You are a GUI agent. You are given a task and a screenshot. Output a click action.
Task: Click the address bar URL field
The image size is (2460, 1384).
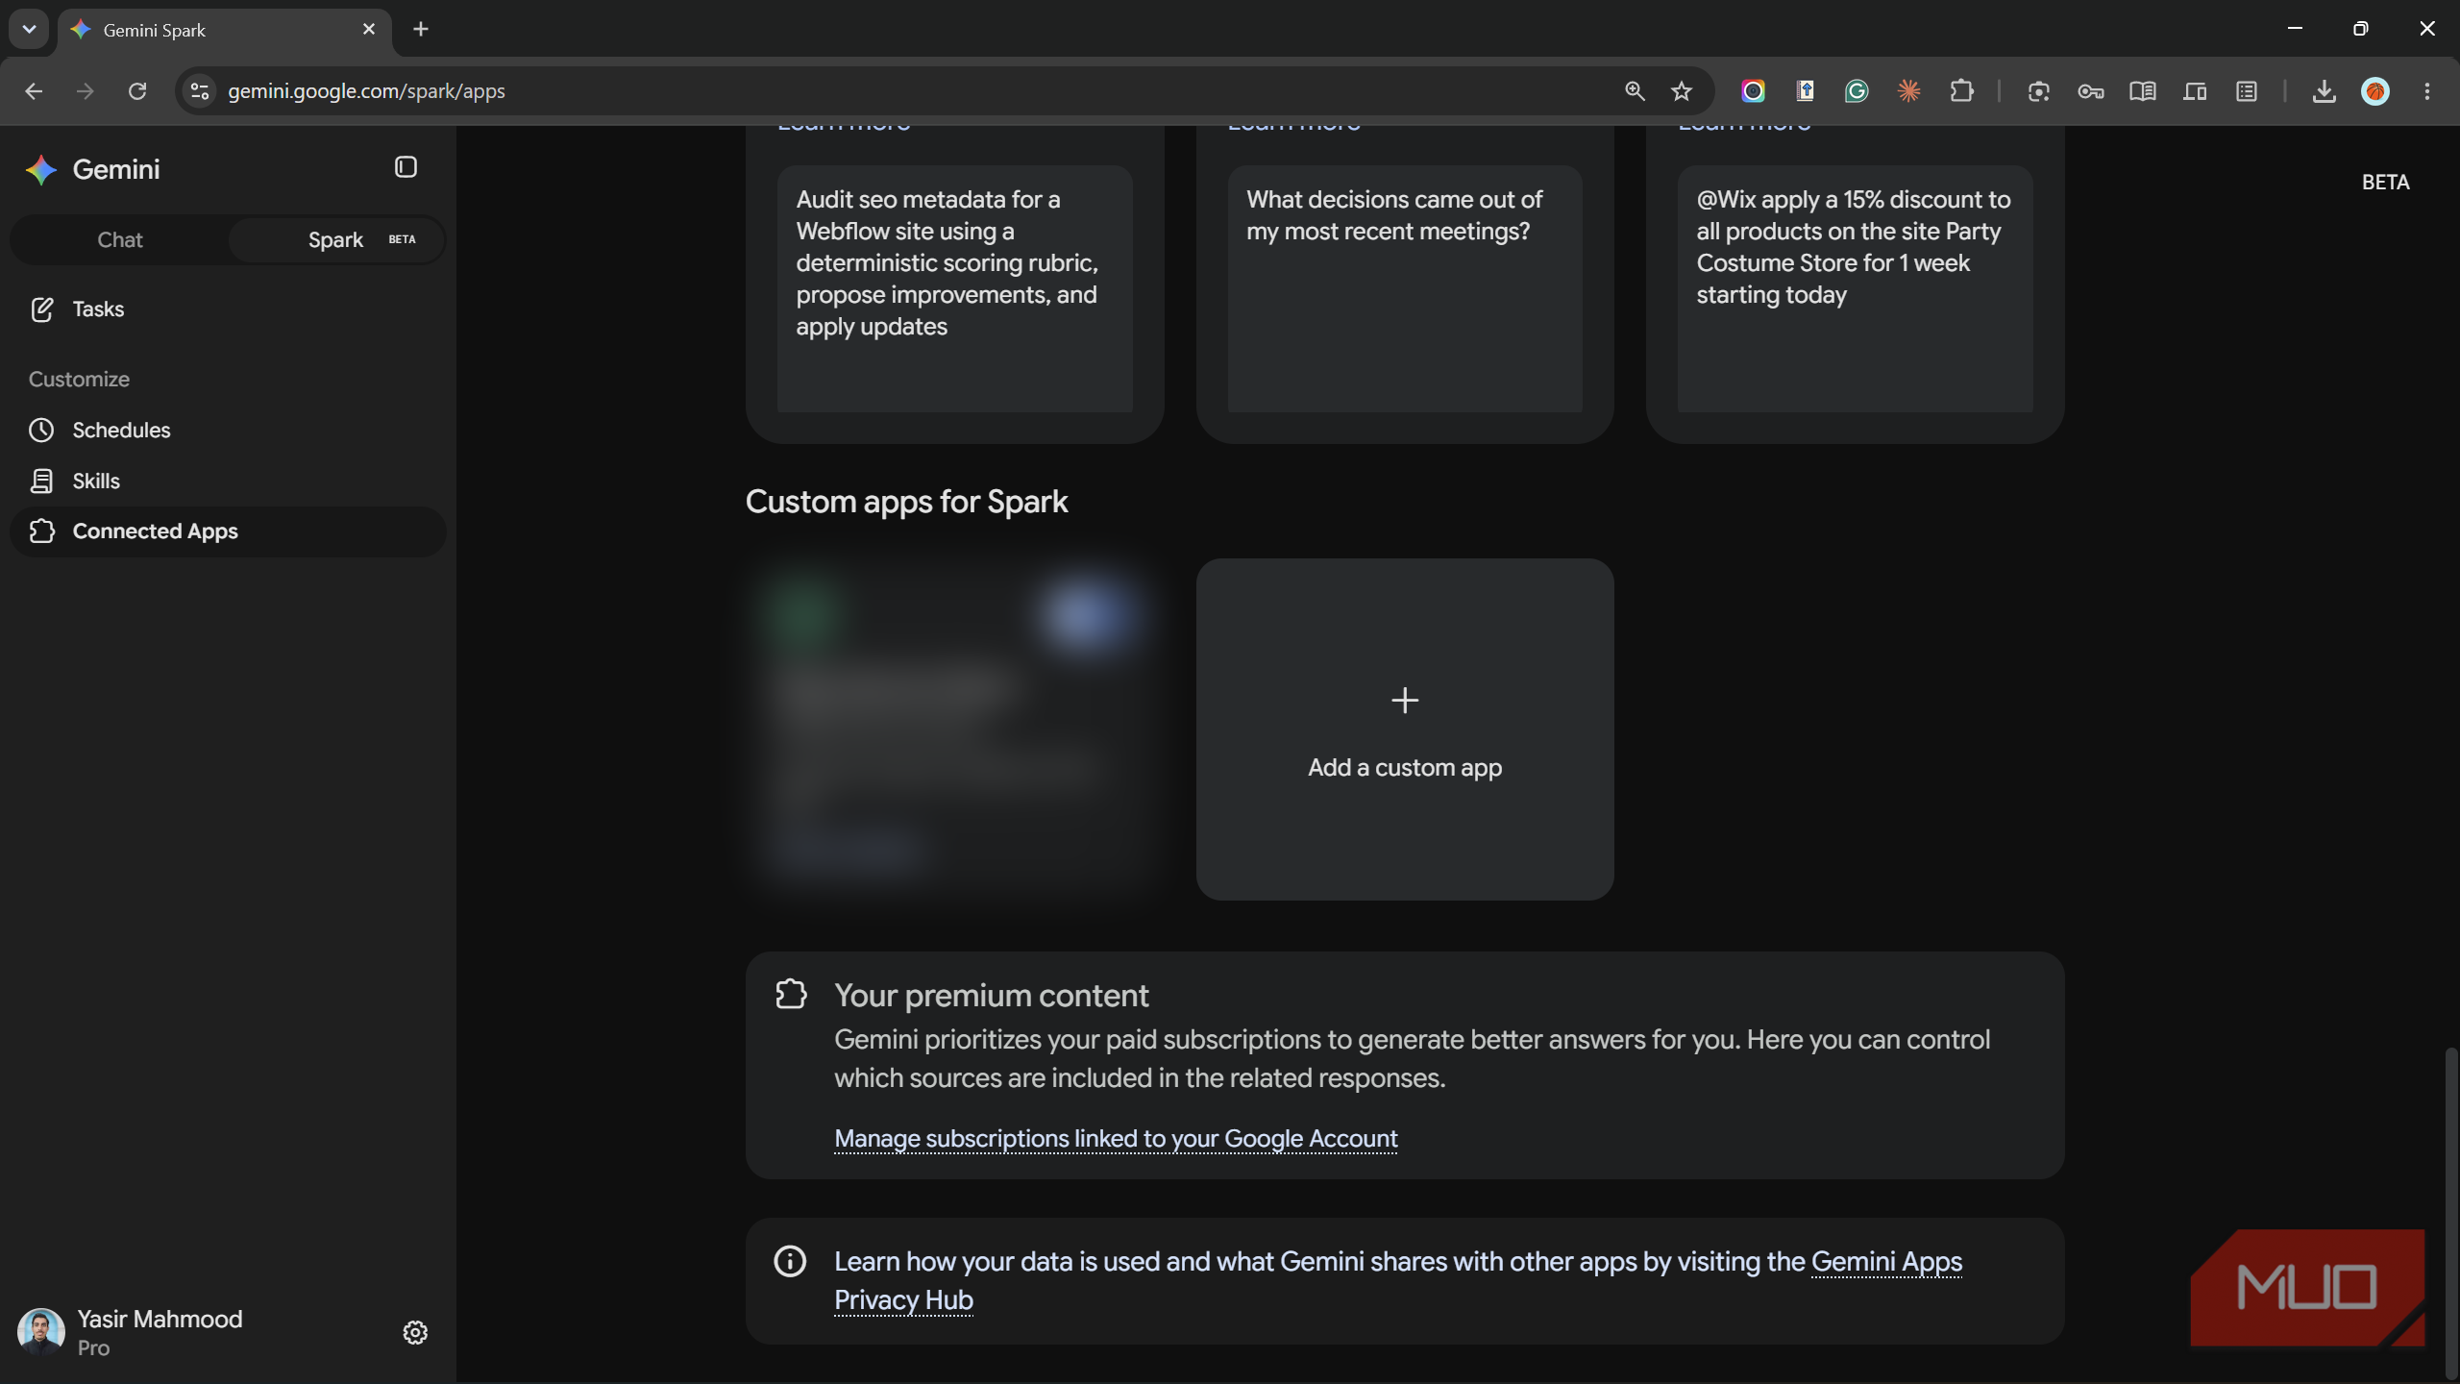point(913,91)
